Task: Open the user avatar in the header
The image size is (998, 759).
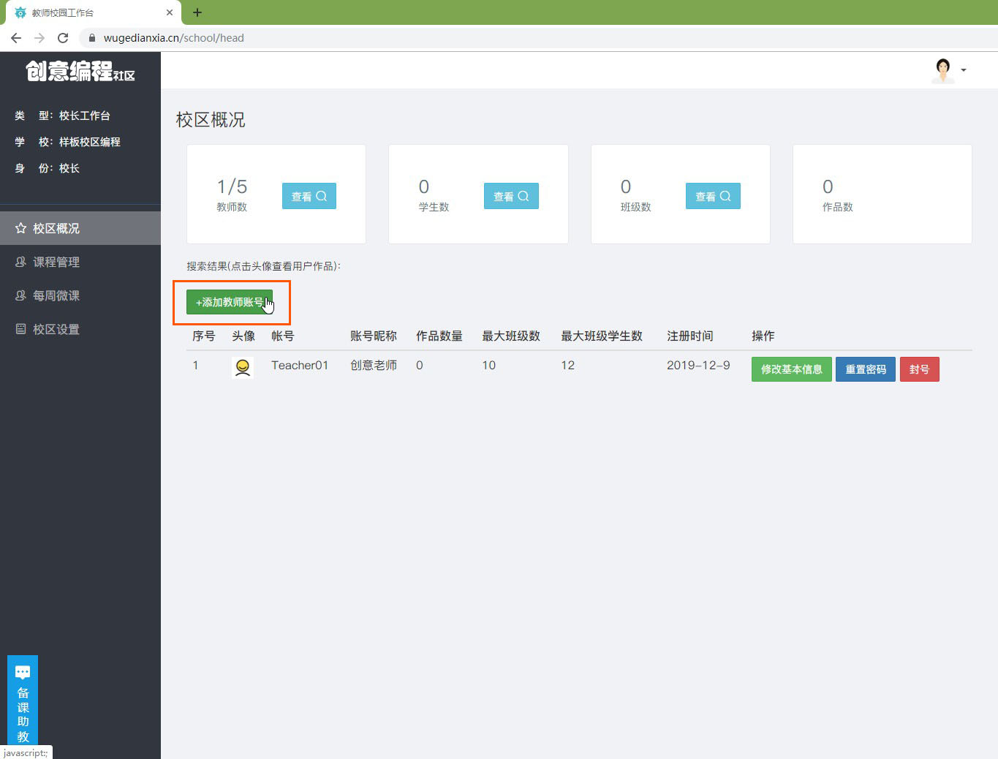Action: 942,70
